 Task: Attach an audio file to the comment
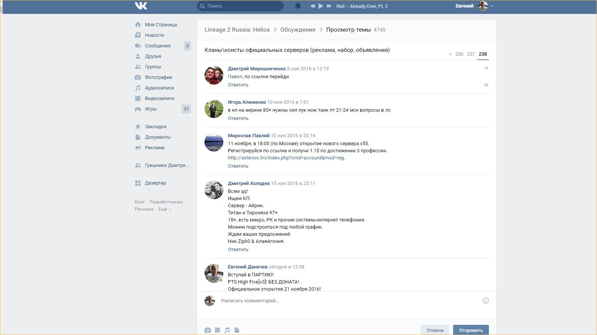227,330
